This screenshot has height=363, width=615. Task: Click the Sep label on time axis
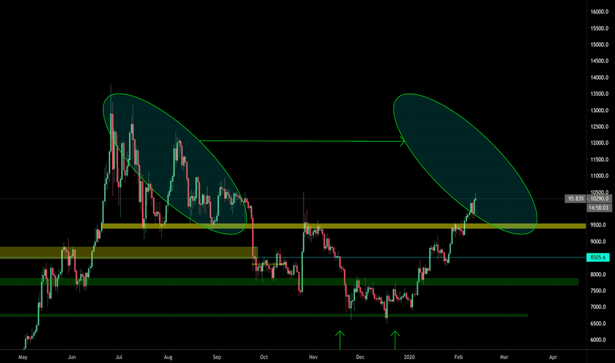(217, 357)
